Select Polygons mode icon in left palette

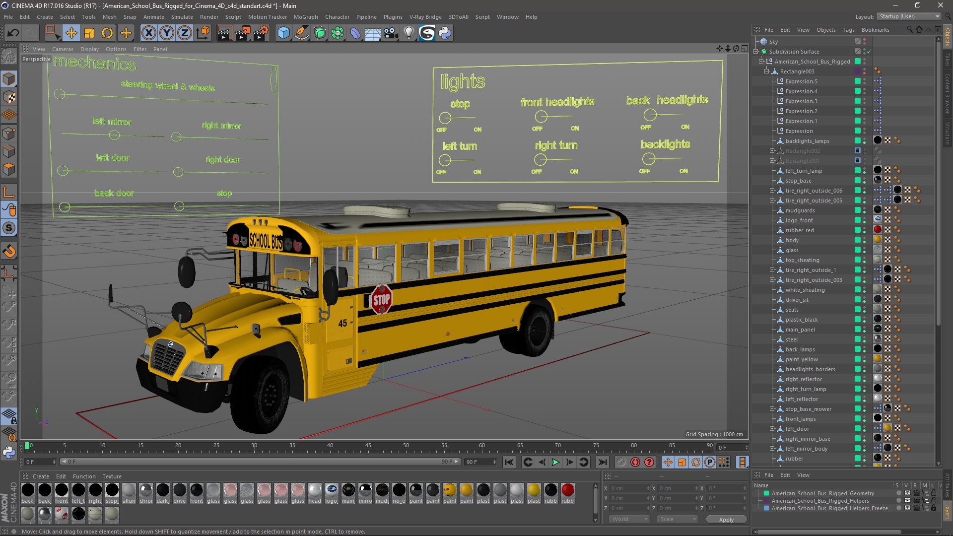click(x=9, y=169)
